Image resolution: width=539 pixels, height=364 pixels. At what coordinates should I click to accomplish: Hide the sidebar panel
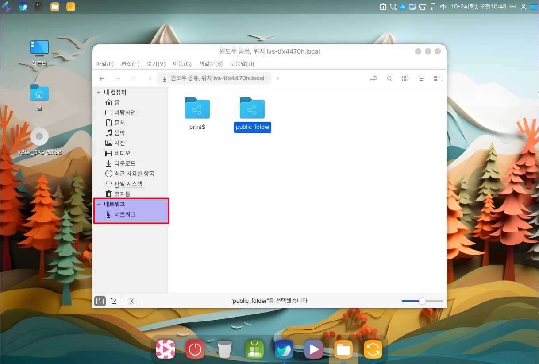[x=132, y=301]
